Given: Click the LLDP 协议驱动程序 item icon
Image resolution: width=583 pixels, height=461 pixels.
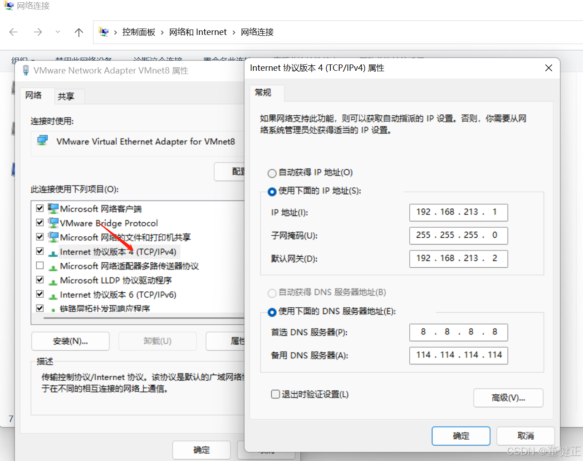Looking at the screenshot, I should pos(53,282).
